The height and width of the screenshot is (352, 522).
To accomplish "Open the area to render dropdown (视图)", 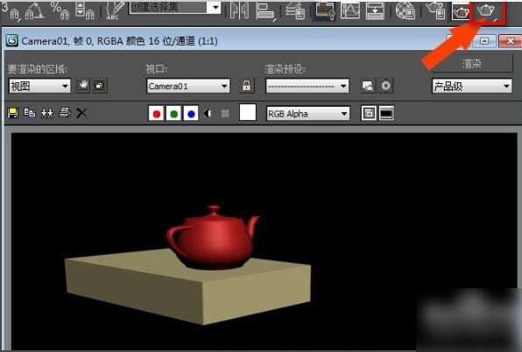I will pos(39,86).
